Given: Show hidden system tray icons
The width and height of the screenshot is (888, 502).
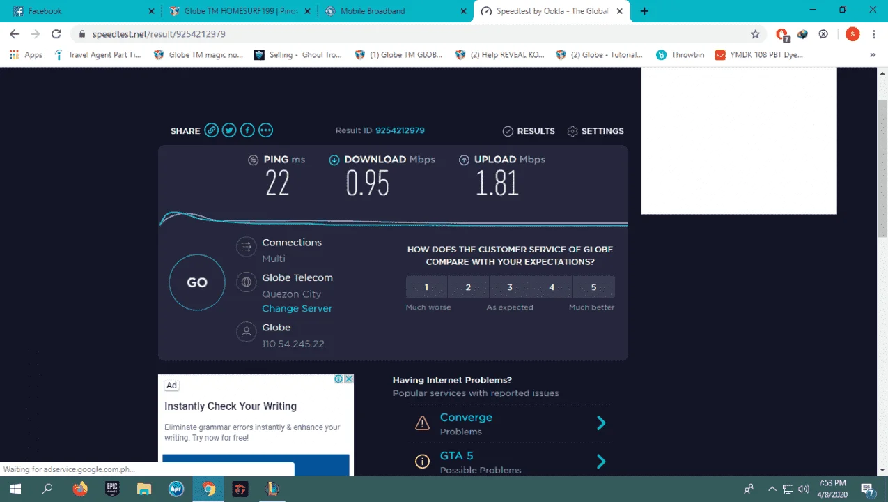Looking at the screenshot, I should (x=772, y=489).
